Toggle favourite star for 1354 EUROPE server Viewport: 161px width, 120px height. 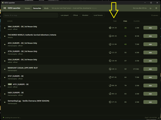point(5,61)
